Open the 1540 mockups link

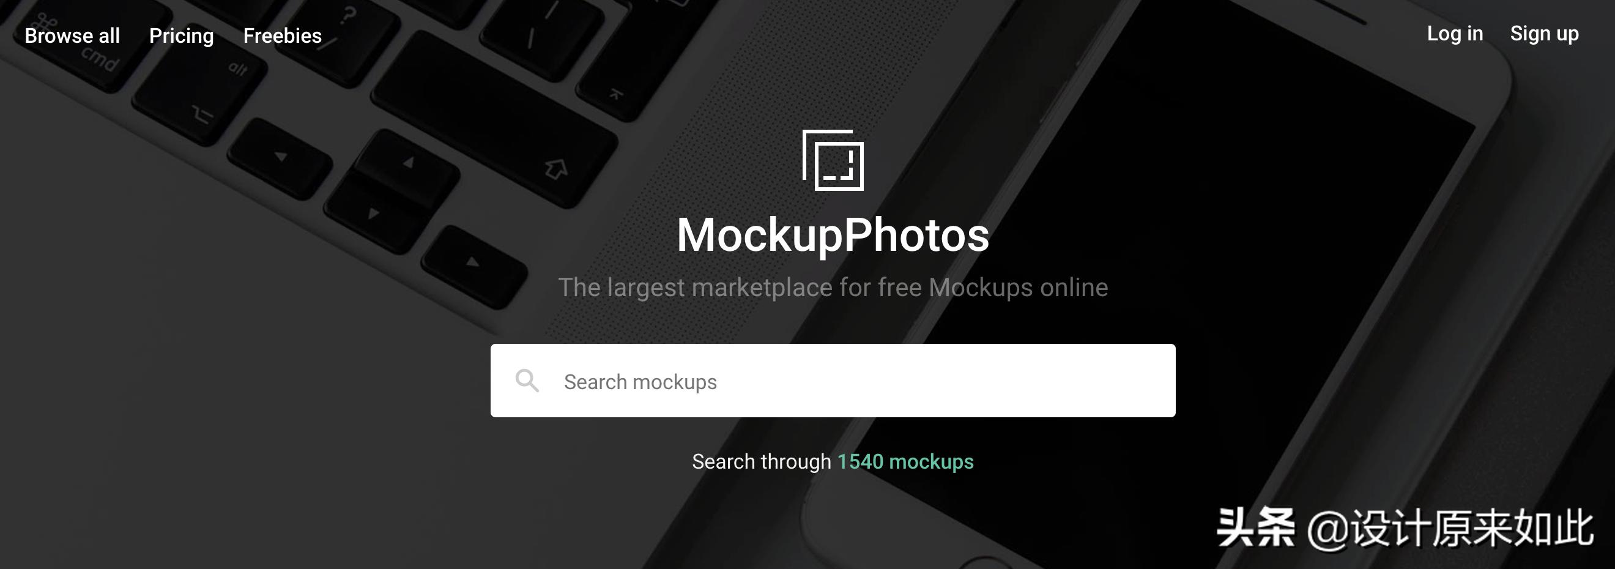coord(905,461)
